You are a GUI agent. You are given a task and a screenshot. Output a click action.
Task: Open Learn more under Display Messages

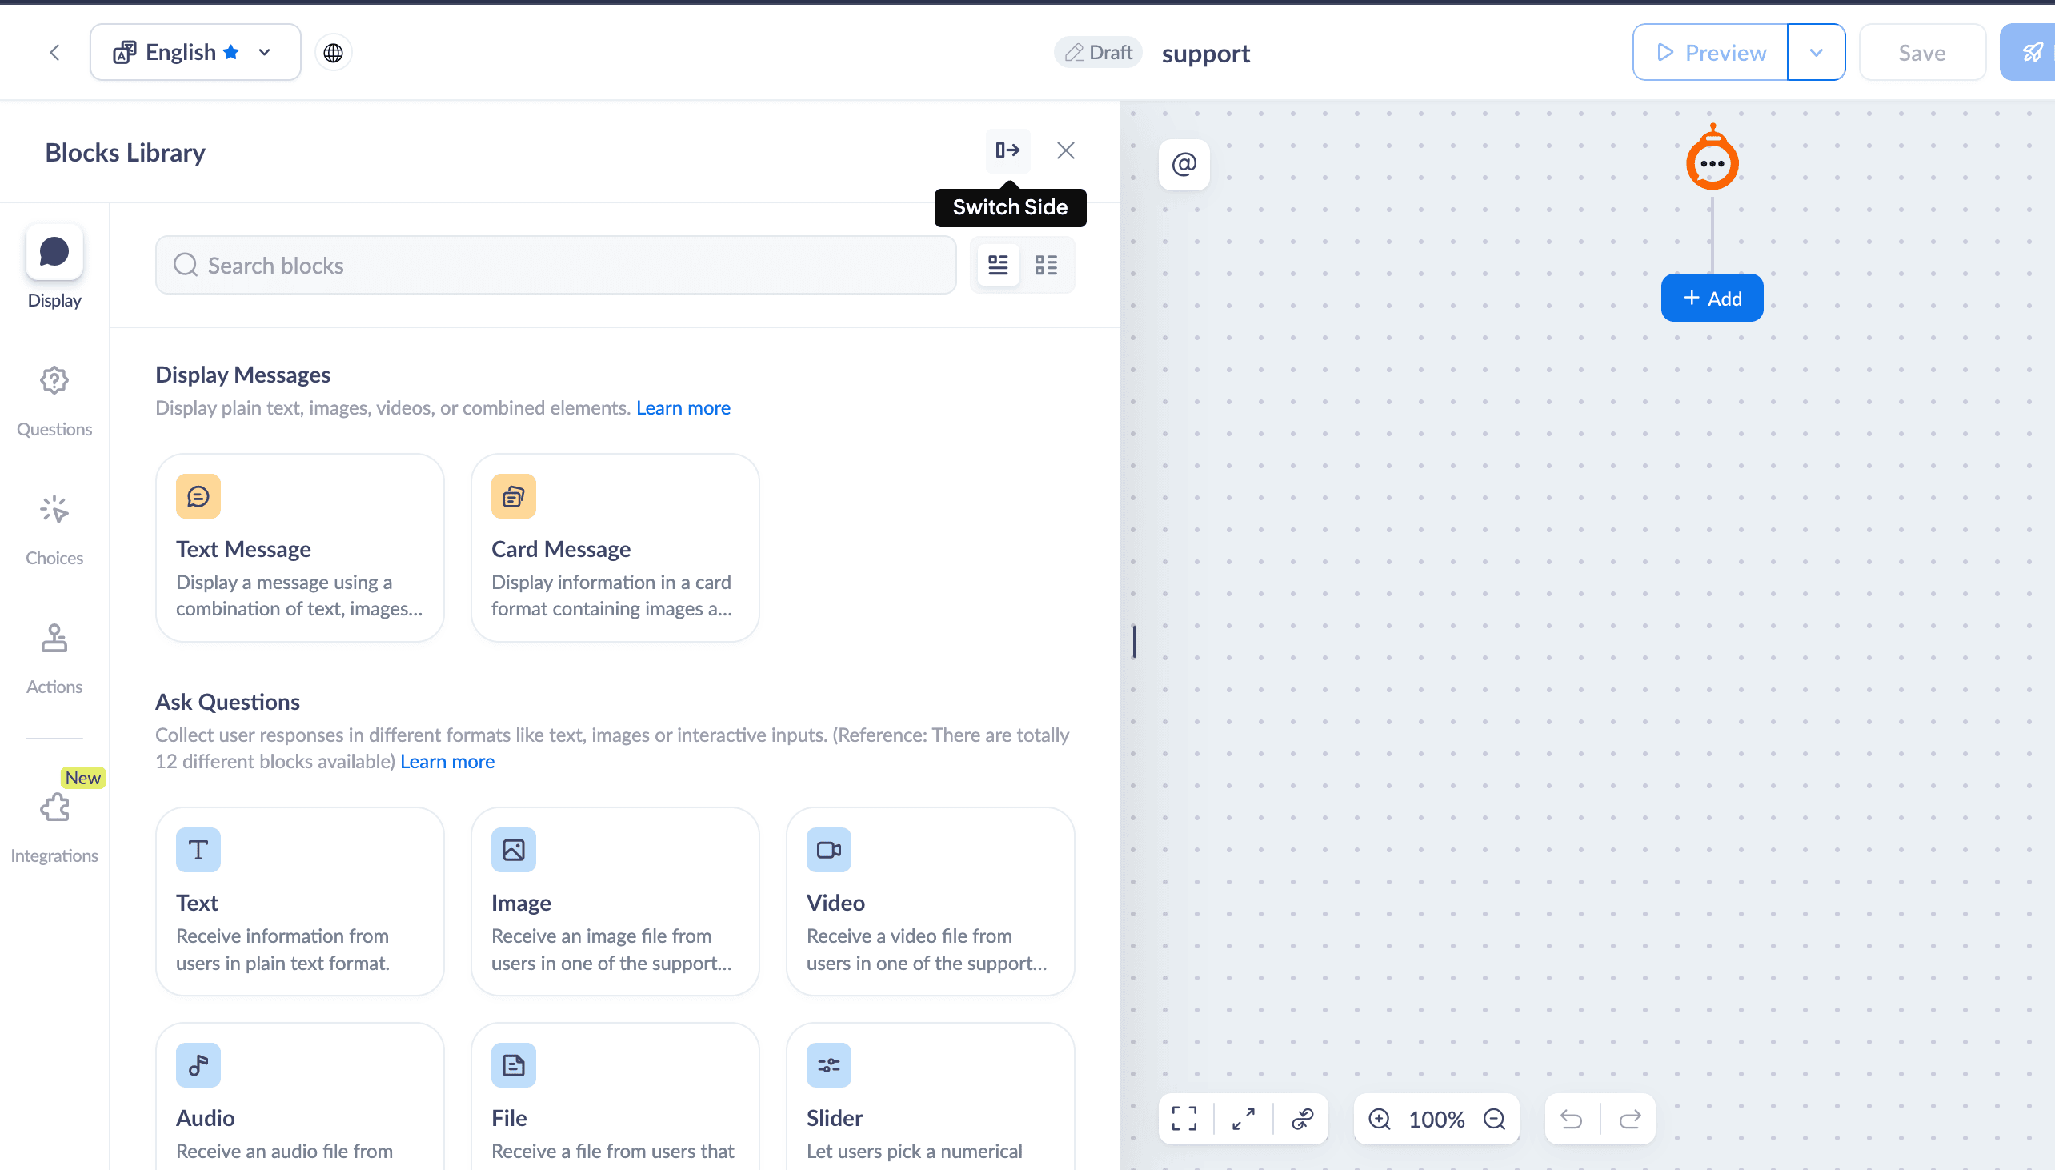tap(683, 408)
